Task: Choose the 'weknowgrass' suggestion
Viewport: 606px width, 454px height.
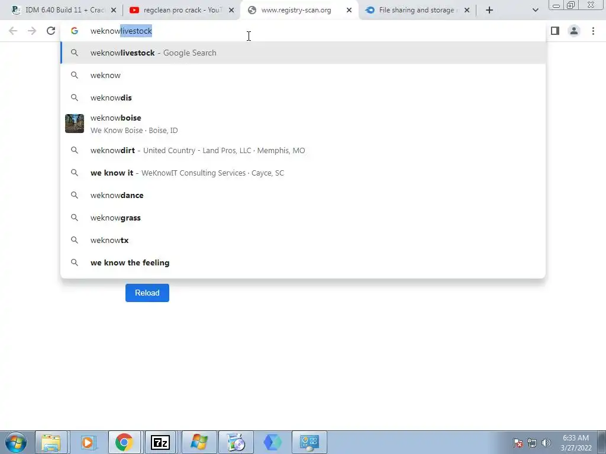Action: click(303, 218)
